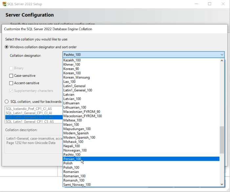Enable the Case-sensitive checkbox
Image resolution: width=230 pixels, height=192 pixels.
(11, 76)
